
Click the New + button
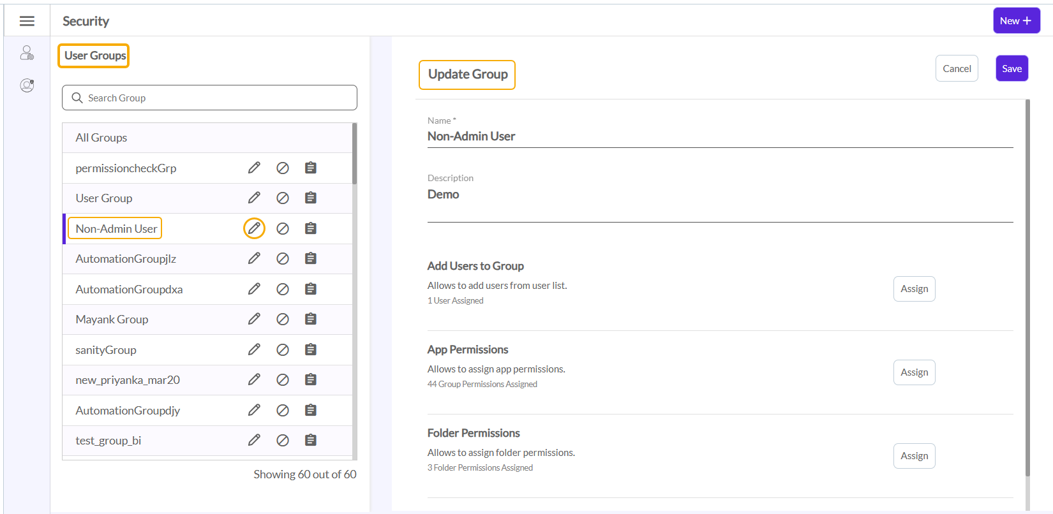[1016, 21]
